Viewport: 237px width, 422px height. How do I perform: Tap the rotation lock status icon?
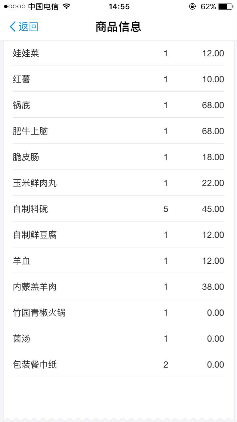pos(193,6)
